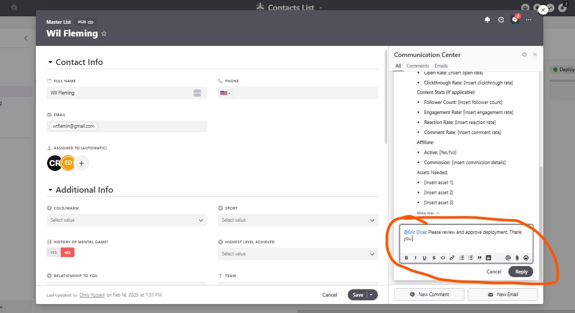Open emoji picker in comment editor
Viewport: 575px width, 313px height.
[526, 258]
